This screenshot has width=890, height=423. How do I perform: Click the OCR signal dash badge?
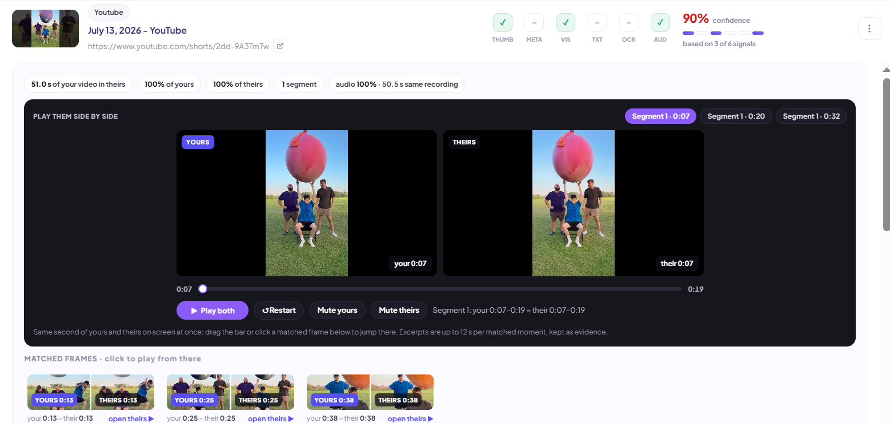coord(628,23)
